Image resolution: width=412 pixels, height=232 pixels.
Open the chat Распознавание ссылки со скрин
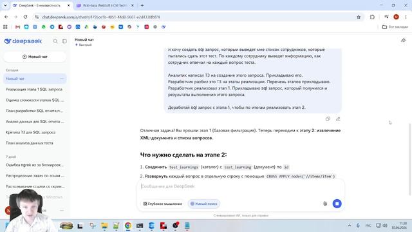coord(34,186)
